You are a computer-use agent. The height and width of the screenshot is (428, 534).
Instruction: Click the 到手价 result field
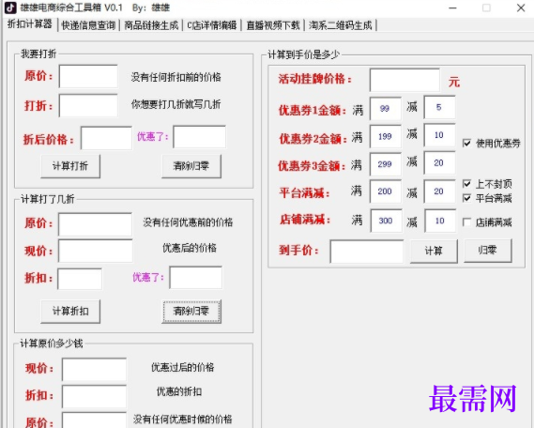(x=367, y=252)
